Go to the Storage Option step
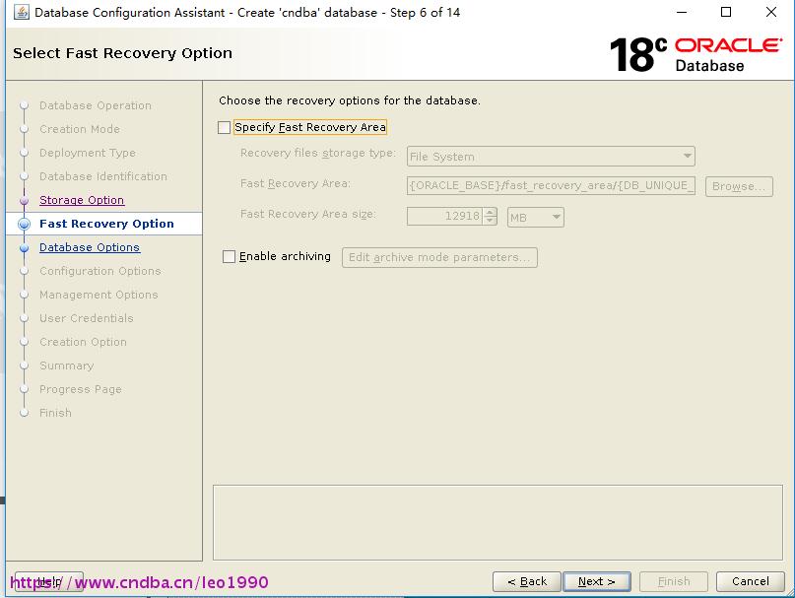Viewport: 795px width, 598px height. pos(82,200)
